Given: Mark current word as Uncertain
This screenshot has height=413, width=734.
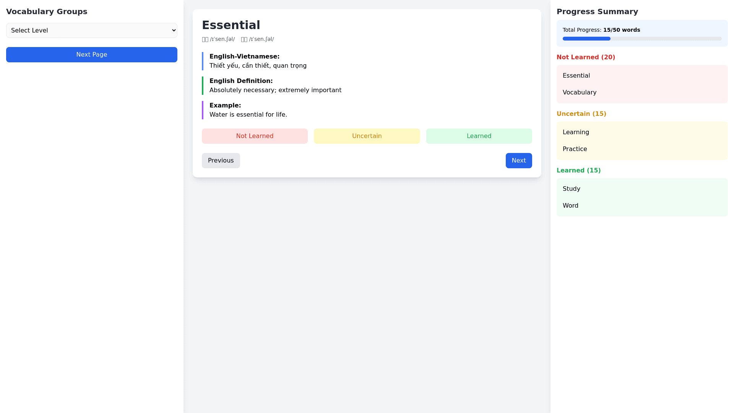Looking at the screenshot, I should coord(367,136).
